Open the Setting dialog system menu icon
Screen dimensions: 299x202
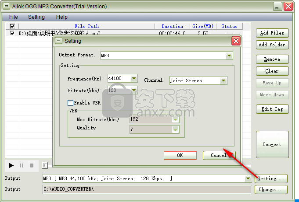[x=58, y=41]
